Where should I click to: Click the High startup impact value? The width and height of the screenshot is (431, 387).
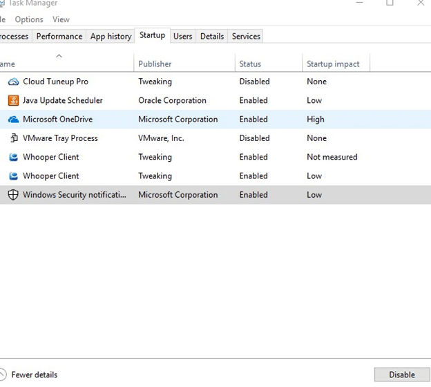click(x=316, y=120)
